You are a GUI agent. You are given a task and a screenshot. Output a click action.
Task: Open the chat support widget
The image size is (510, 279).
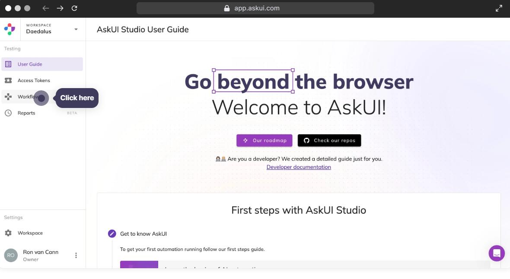click(x=497, y=253)
